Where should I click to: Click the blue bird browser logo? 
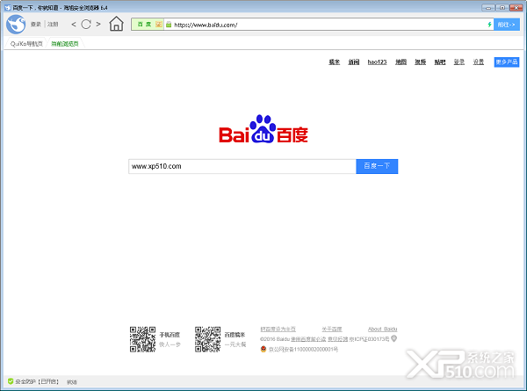click(16, 25)
